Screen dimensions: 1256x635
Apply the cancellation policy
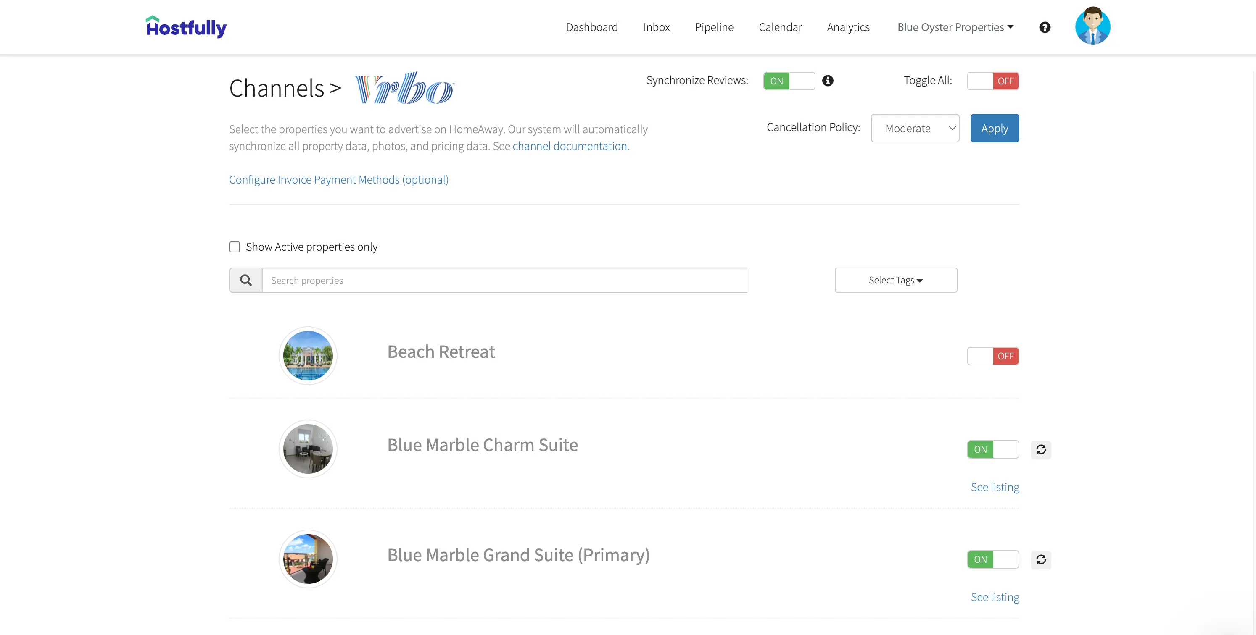[994, 128]
